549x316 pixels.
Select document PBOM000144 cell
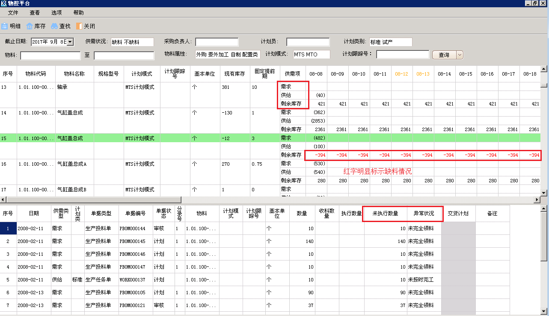coord(136,228)
